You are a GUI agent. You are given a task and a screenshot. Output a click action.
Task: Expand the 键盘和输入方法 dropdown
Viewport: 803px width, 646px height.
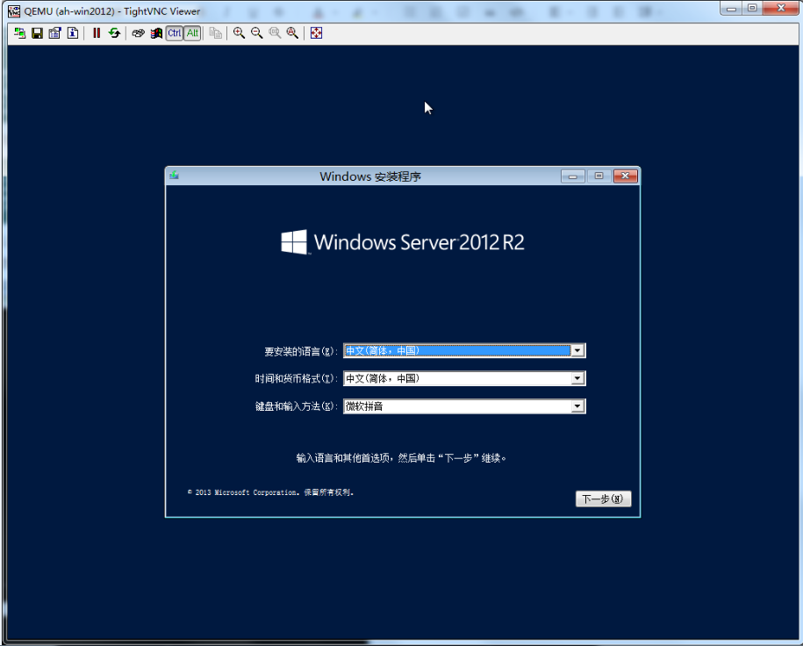coord(577,406)
